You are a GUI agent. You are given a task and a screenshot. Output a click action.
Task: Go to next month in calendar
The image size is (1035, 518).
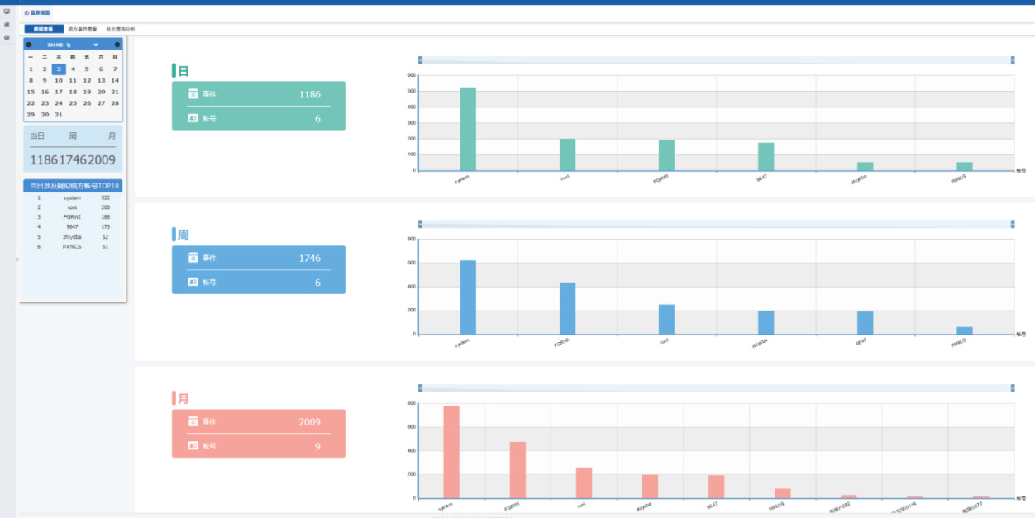(x=117, y=44)
